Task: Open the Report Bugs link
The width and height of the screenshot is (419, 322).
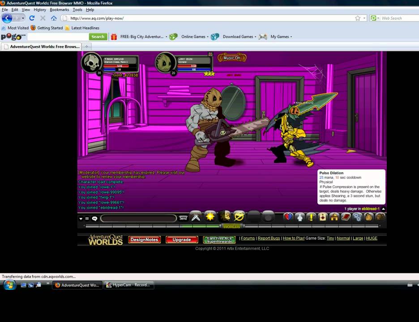Action: click(269, 238)
